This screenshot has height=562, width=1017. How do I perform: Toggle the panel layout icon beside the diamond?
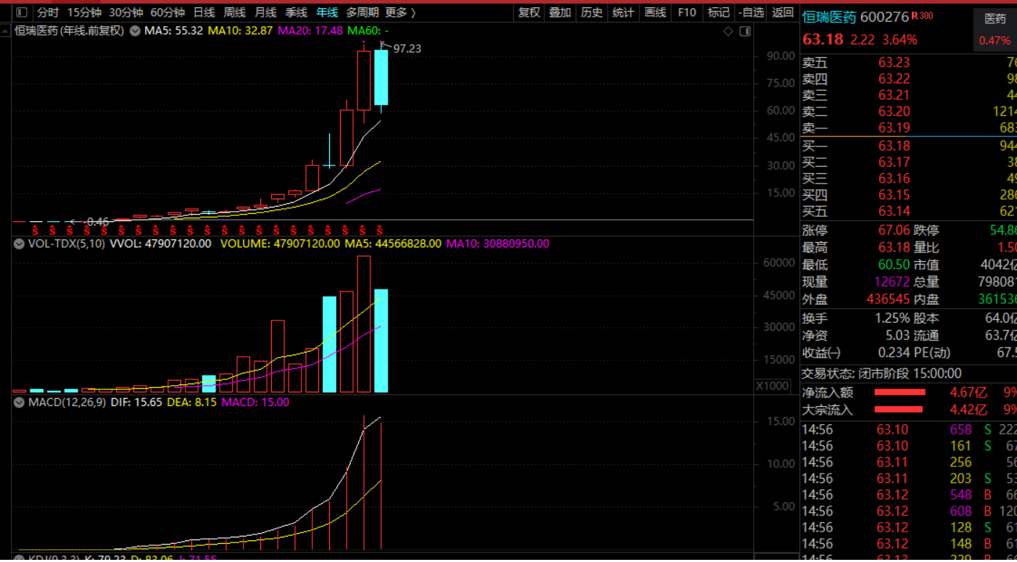tap(744, 31)
